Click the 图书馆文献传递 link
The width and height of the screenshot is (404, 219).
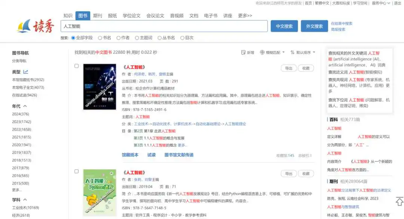[x=179, y=155]
